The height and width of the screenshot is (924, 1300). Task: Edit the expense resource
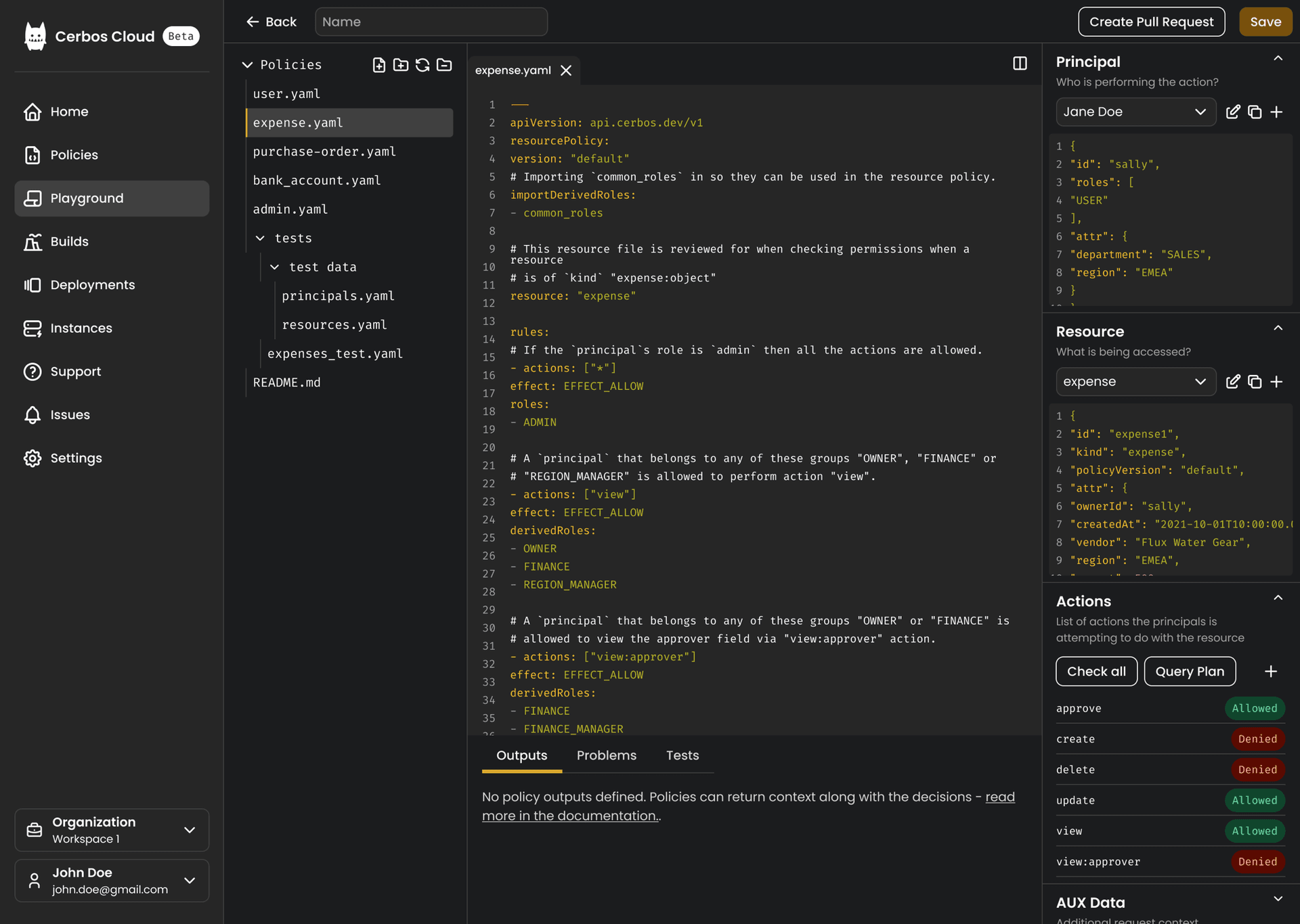(x=1233, y=382)
